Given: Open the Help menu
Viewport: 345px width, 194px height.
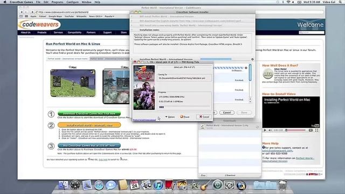Looking at the screenshot, I should click(97, 2).
